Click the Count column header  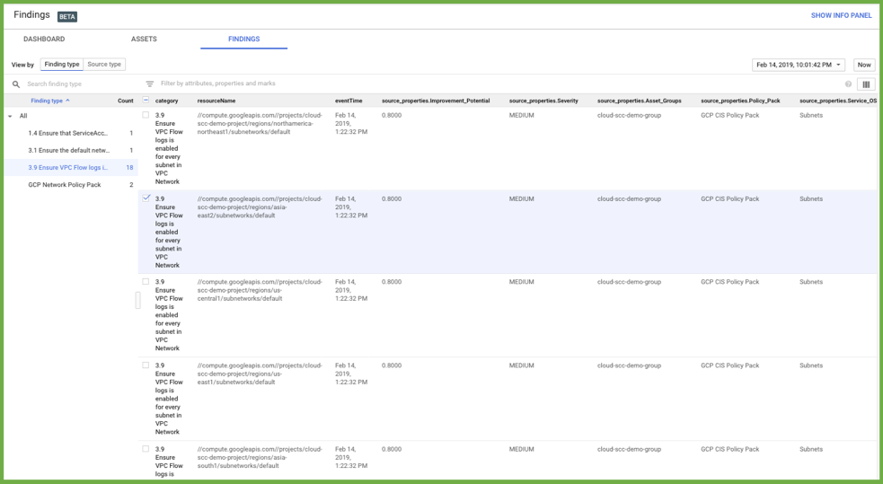(126, 101)
